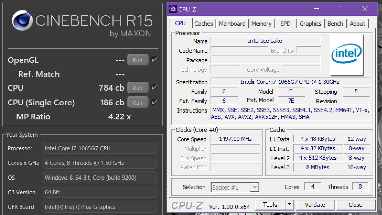Image resolution: width=382 pixels, height=215 pixels.
Task: Click the Specification field value
Action: (x=290, y=82)
